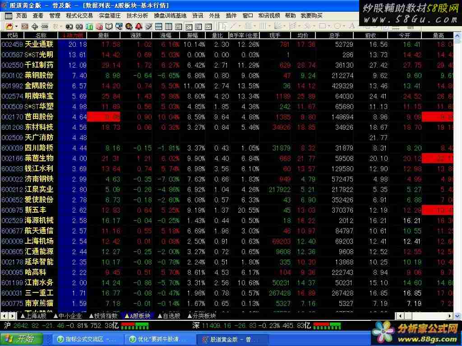The height and width of the screenshot is (346, 462).
Task: Open the dropdown arrow beside the home icon
Action: tap(16, 27)
